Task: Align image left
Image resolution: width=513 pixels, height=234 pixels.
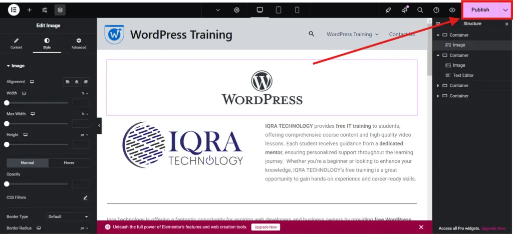Action: (68, 82)
